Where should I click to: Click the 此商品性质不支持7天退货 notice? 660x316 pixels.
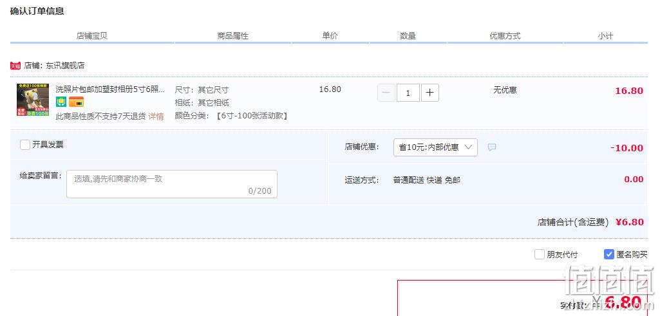pos(100,116)
